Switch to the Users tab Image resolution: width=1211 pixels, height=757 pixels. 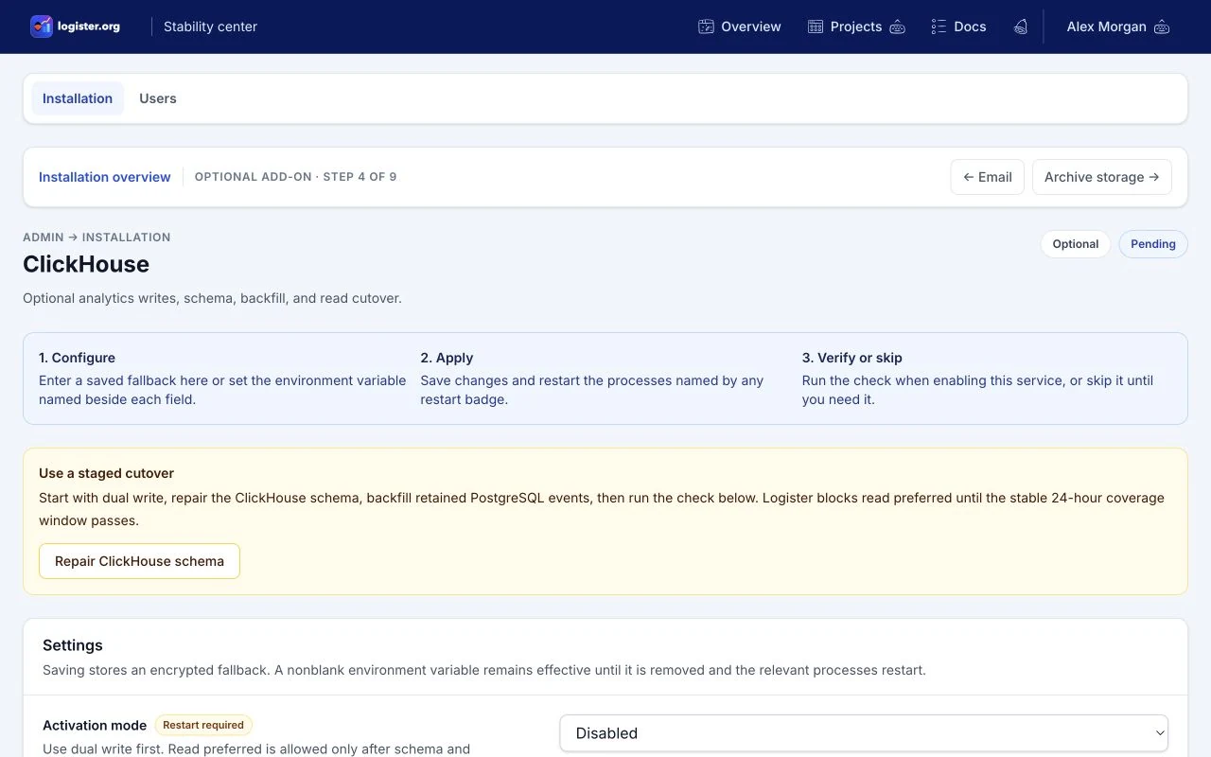pyautogui.click(x=158, y=98)
